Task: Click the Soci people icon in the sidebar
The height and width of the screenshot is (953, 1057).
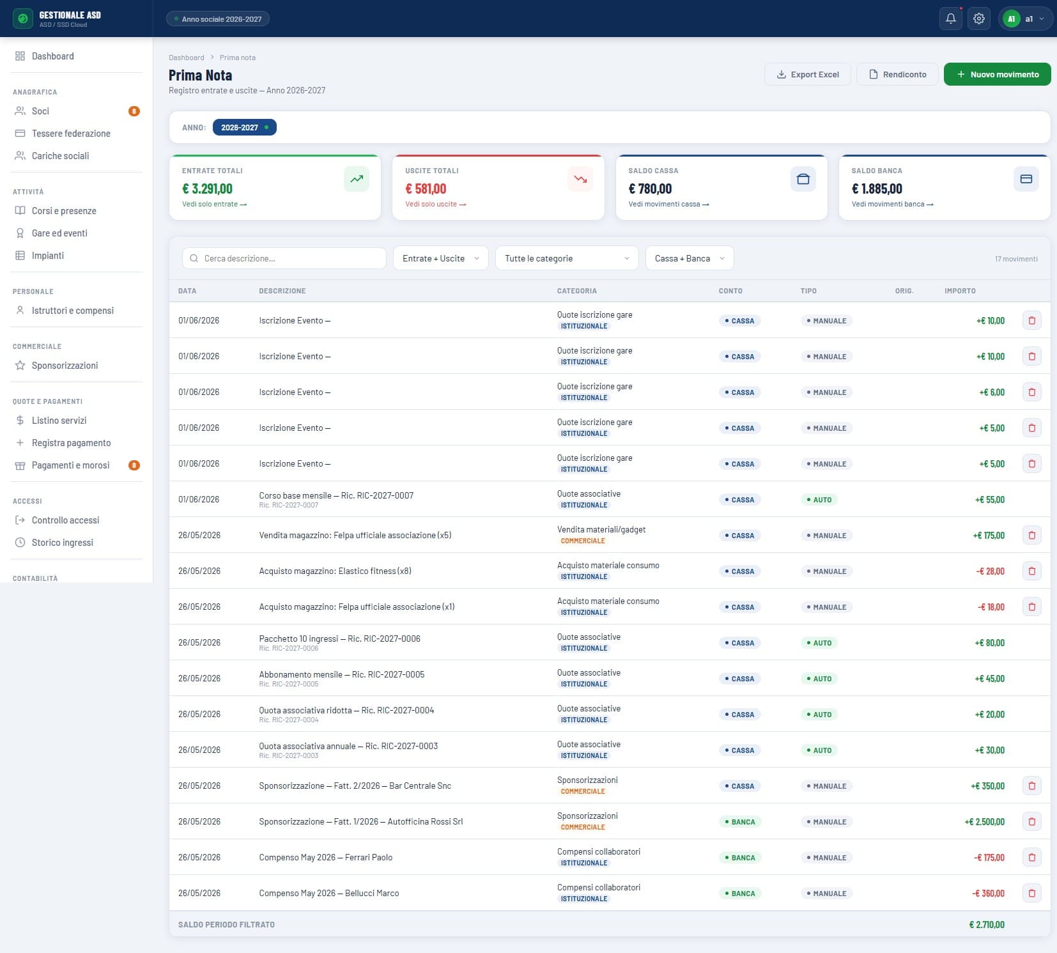Action: click(20, 111)
